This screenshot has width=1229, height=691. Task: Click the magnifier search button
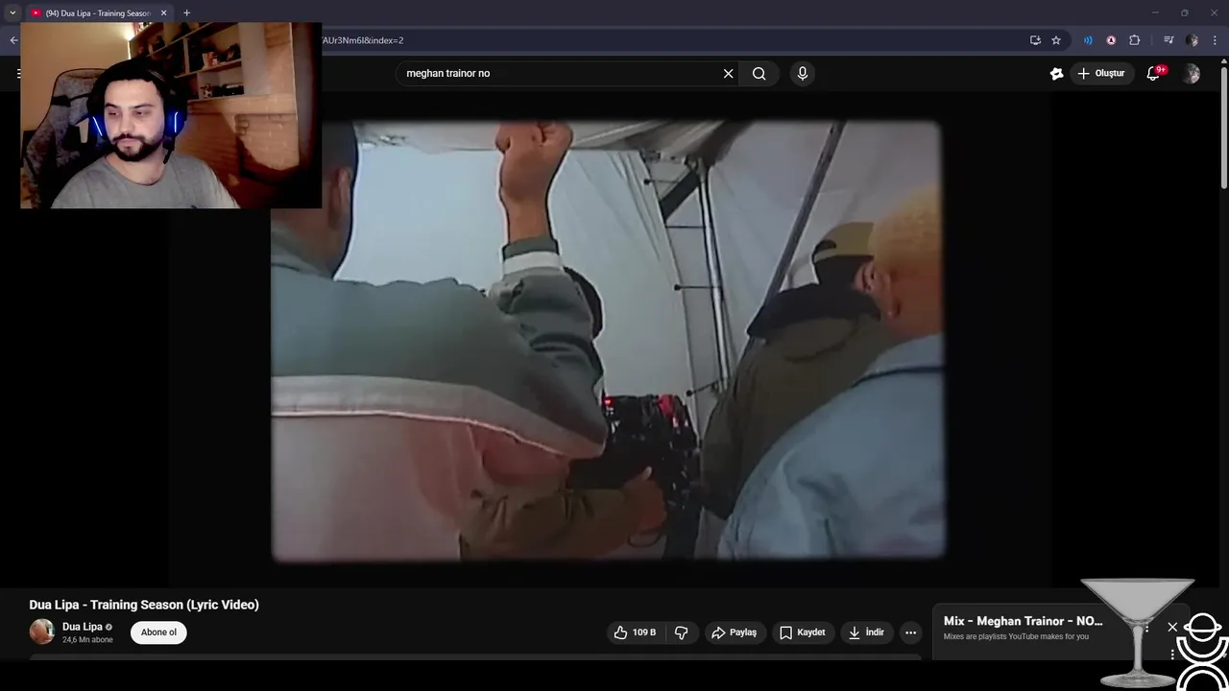pyautogui.click(x=759, y=74)
